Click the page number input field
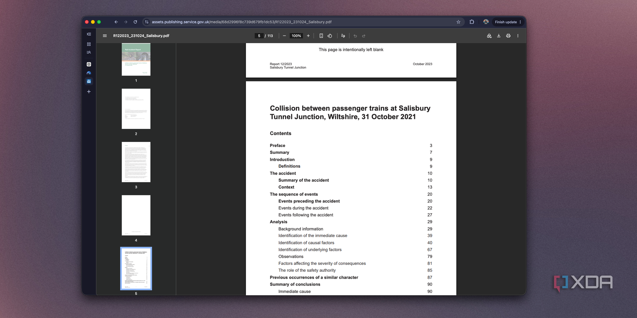Screen dimensions: 637x318 (259, 36)
